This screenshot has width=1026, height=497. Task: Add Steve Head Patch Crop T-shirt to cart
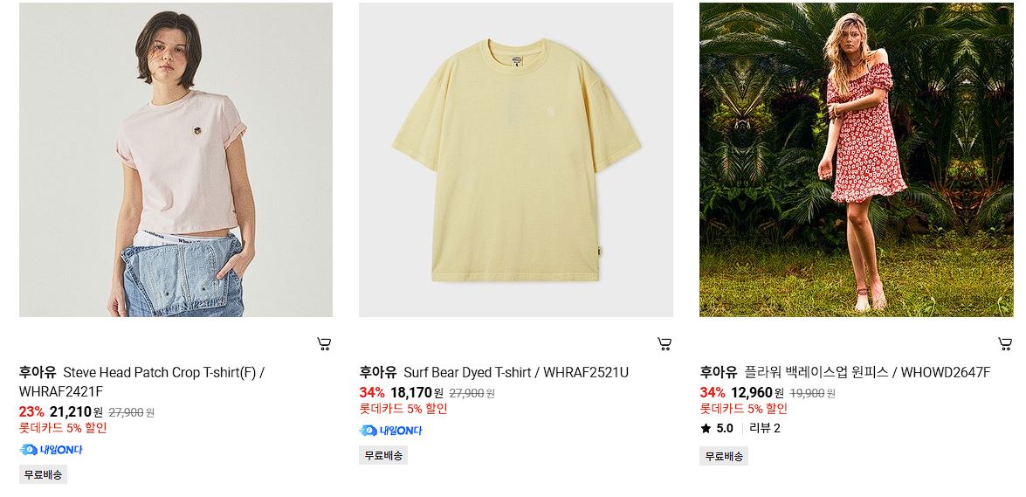click(324, 344)
